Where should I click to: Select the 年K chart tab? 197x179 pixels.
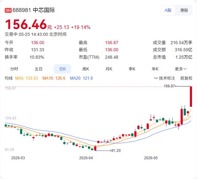point(155,69)
